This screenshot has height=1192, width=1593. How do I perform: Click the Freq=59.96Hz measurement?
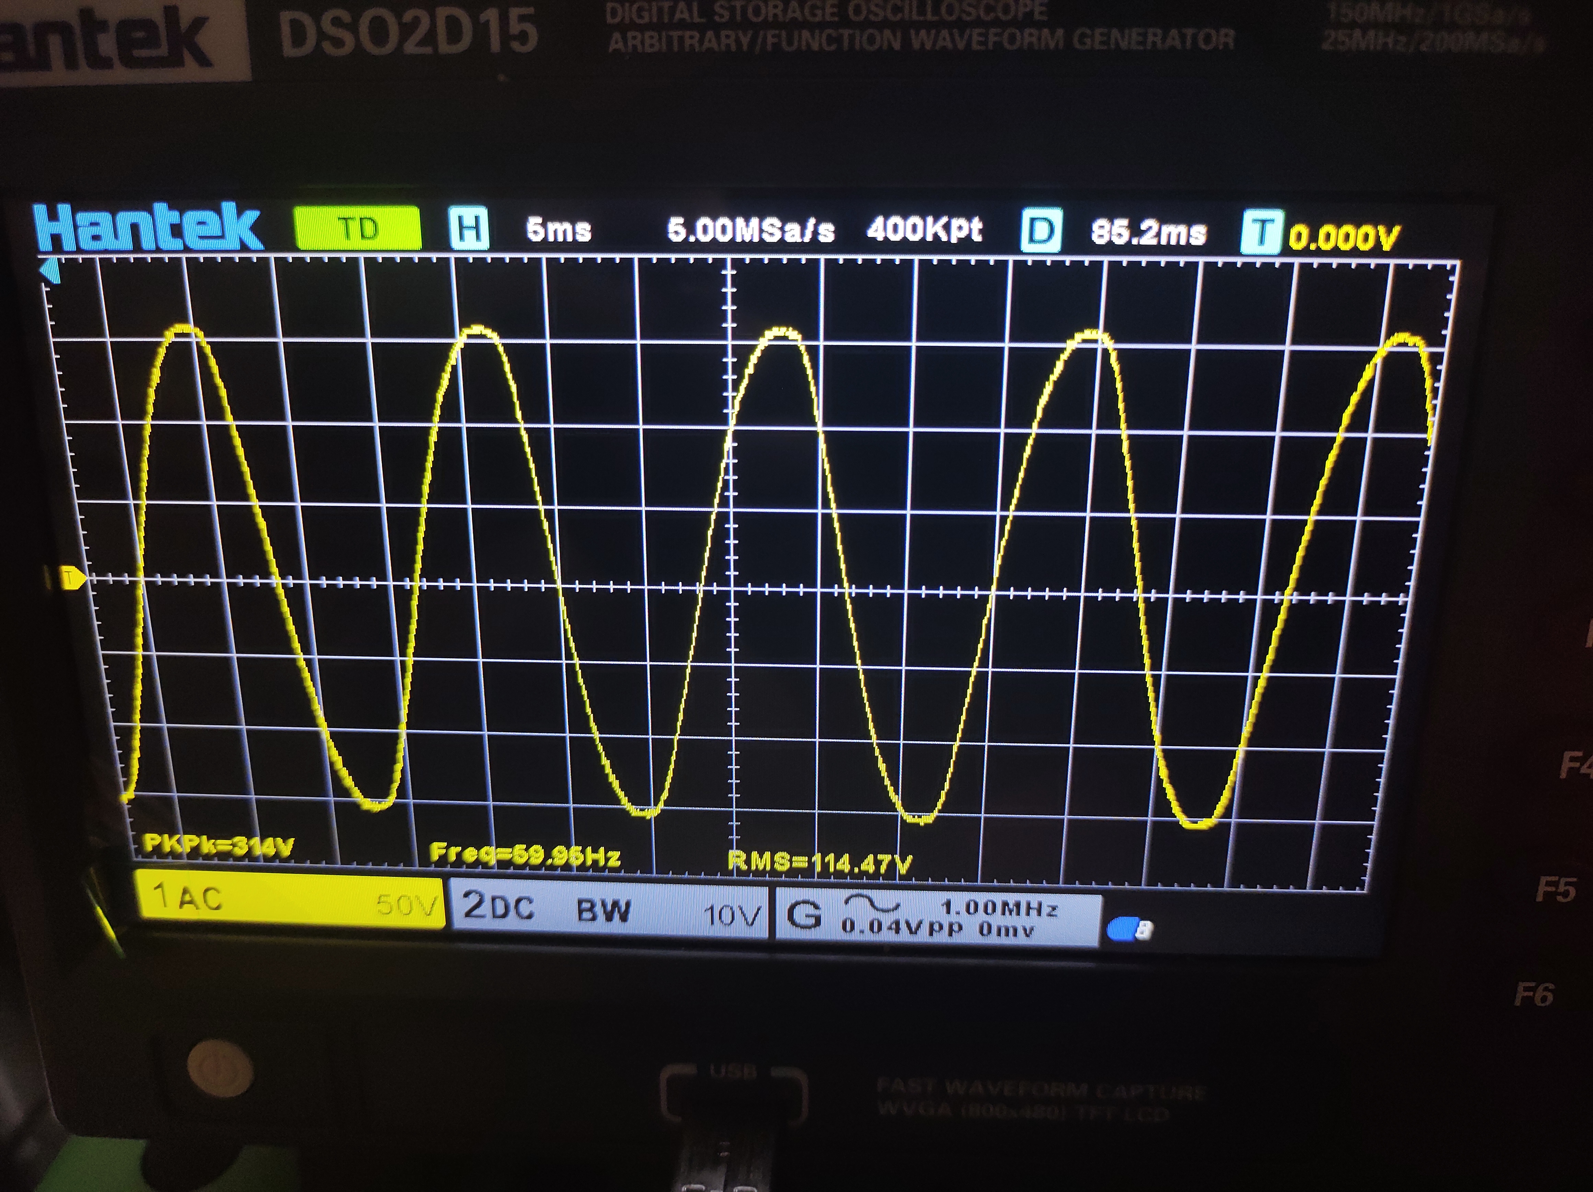pyautogui.click(x=525, y=855)
